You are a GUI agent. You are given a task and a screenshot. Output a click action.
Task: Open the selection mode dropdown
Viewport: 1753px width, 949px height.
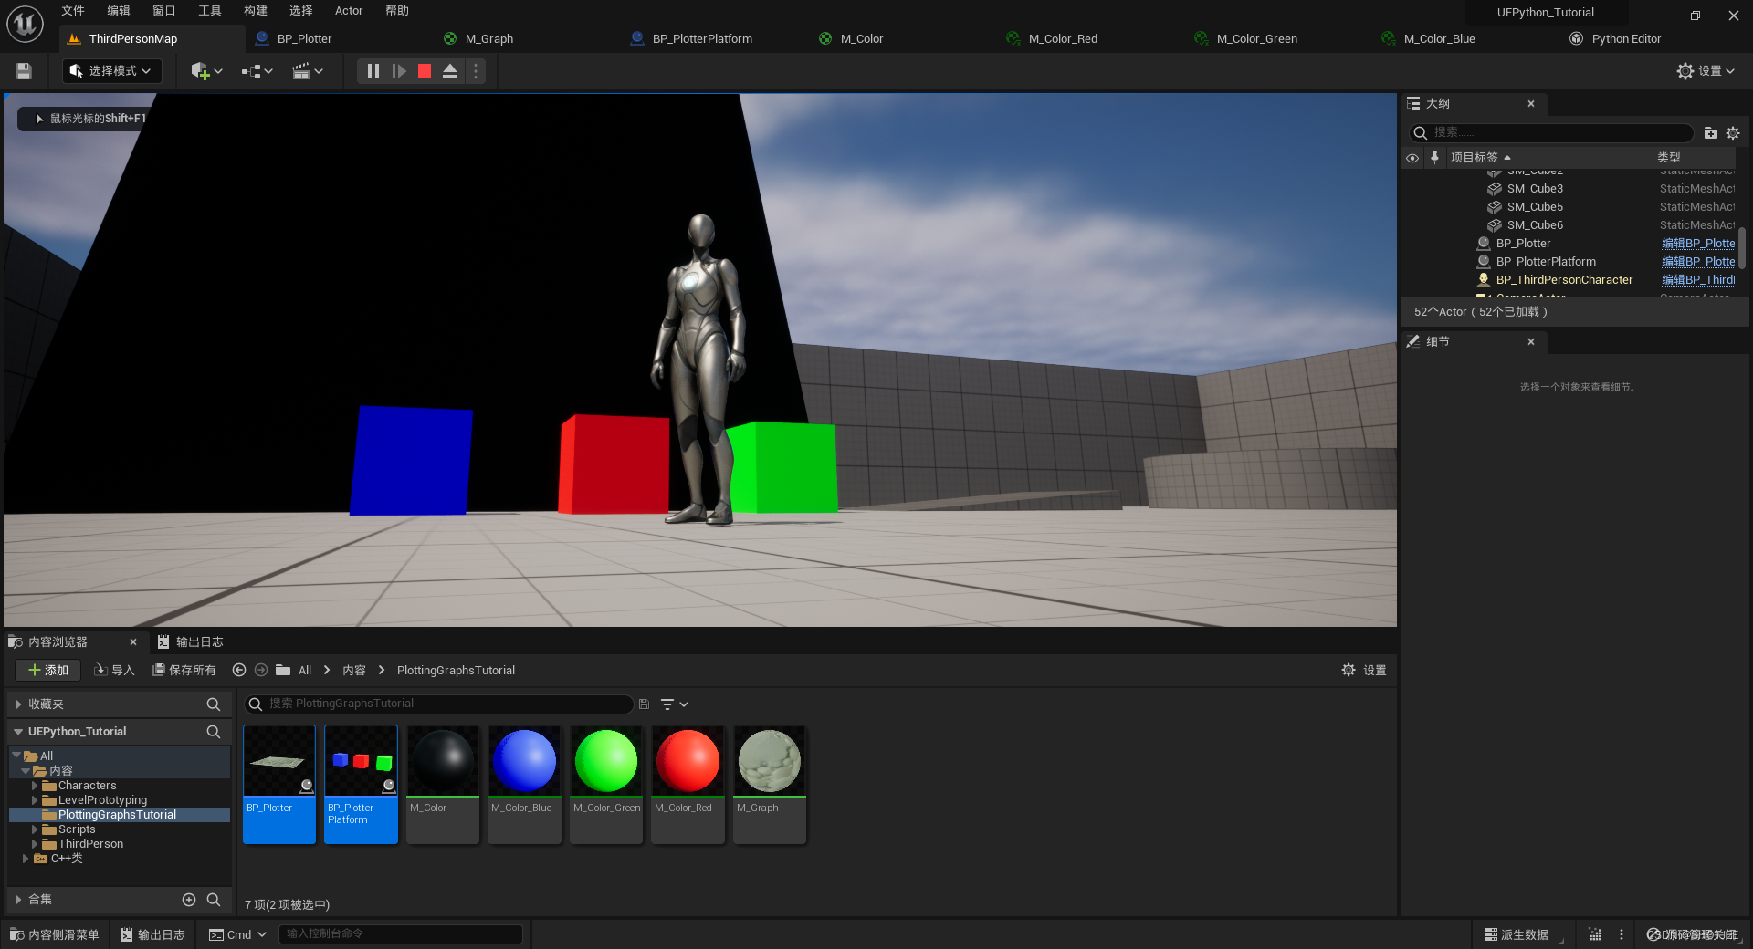point(112,71)
